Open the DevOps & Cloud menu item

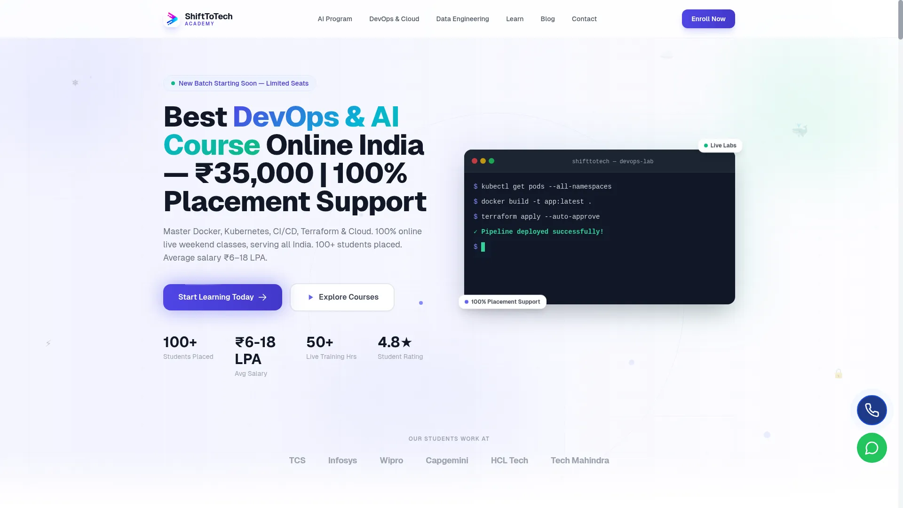(394, 19)
